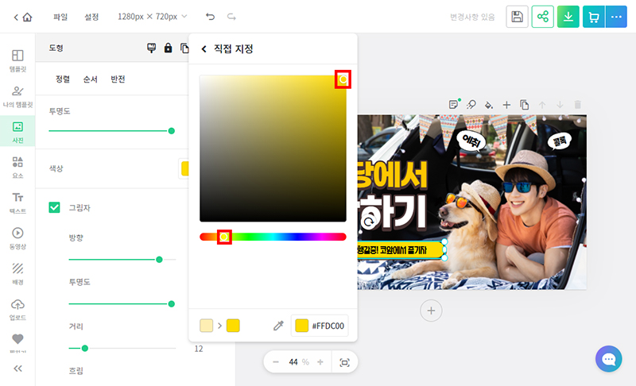The width and height of the screenshot is (636, 386).
Task: Open the page background fill bucket
Action: [489, 105]
